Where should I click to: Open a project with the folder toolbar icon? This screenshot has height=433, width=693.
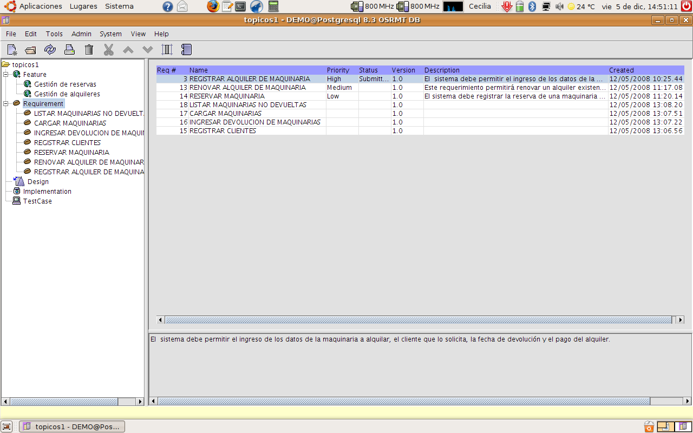click(30, 49)
